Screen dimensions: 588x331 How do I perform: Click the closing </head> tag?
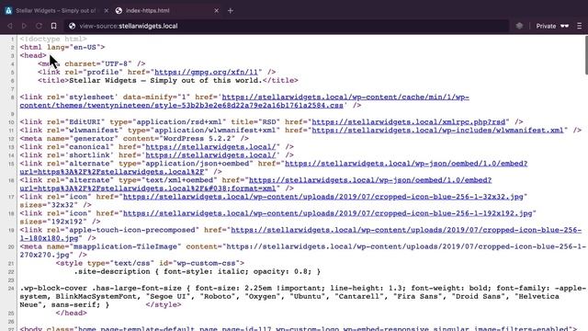[72, 313]
